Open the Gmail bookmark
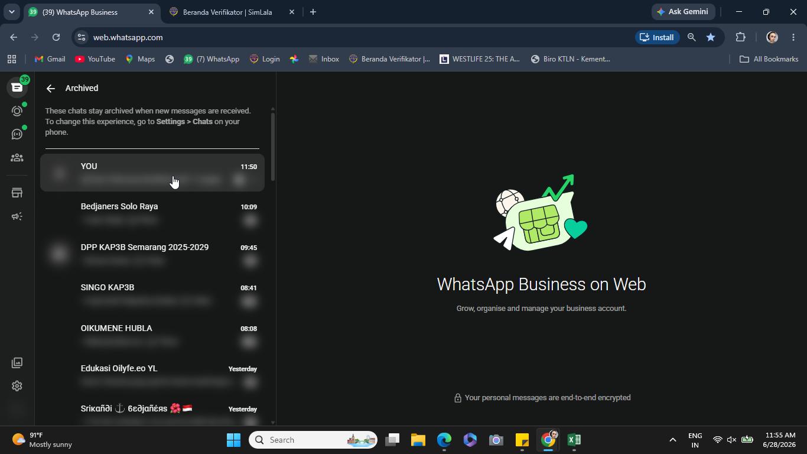The height and width of the screenshot is (454, 807). pyautogui.click(x=50, y=59)
